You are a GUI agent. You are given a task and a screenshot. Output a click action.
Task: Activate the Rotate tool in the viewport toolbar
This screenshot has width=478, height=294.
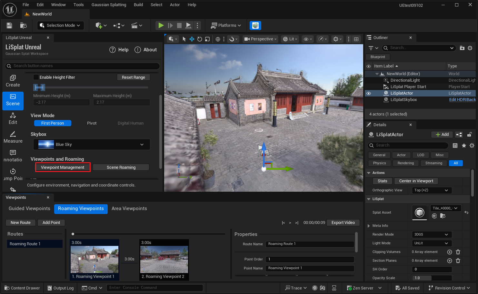tap(200, 39)
